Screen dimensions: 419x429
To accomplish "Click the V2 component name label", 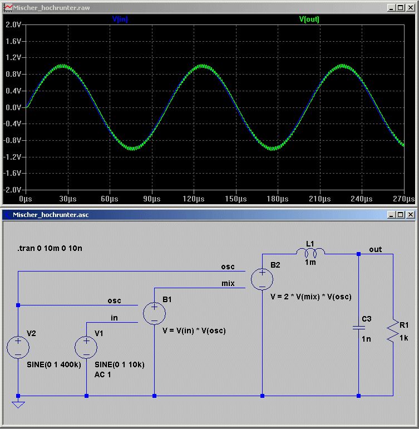I will (x=31, y=333).
